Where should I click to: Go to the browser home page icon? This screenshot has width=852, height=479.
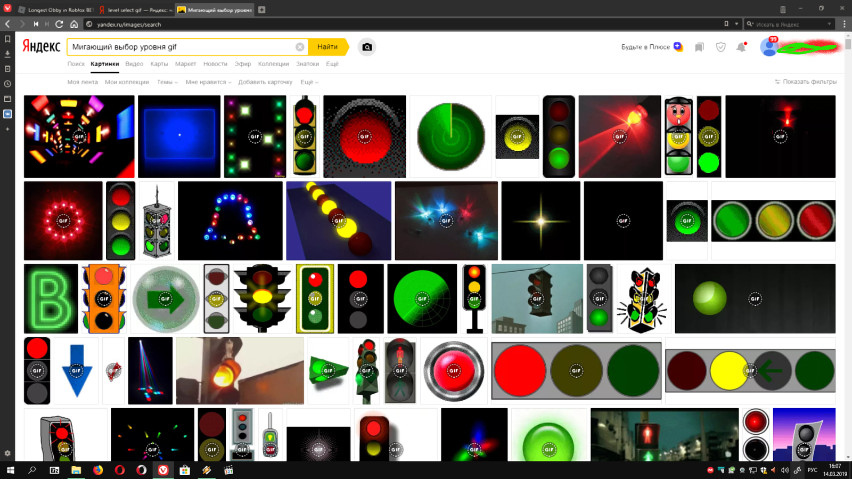(74, 24)
